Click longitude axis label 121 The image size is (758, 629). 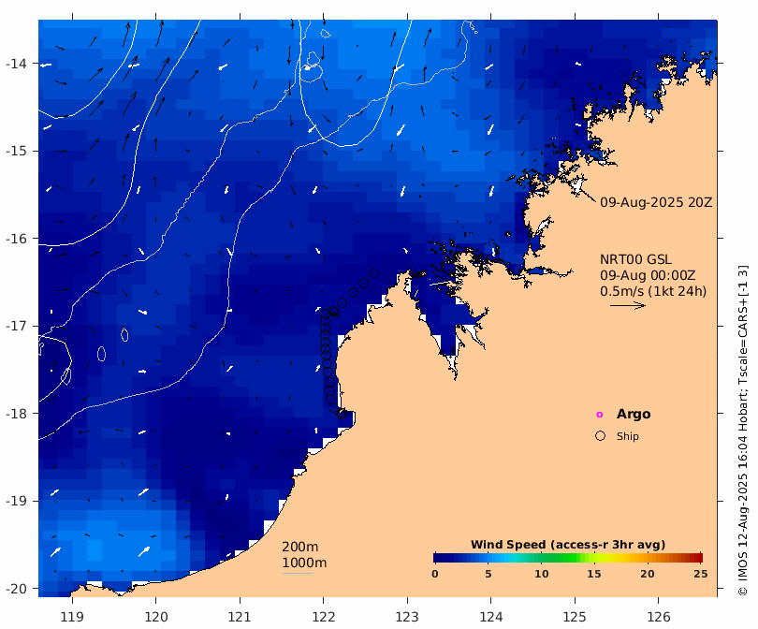click(x=240, y=617)
